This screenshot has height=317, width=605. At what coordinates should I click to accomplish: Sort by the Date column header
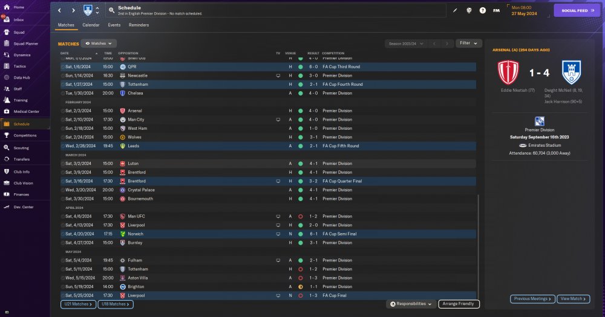[65, 54]
